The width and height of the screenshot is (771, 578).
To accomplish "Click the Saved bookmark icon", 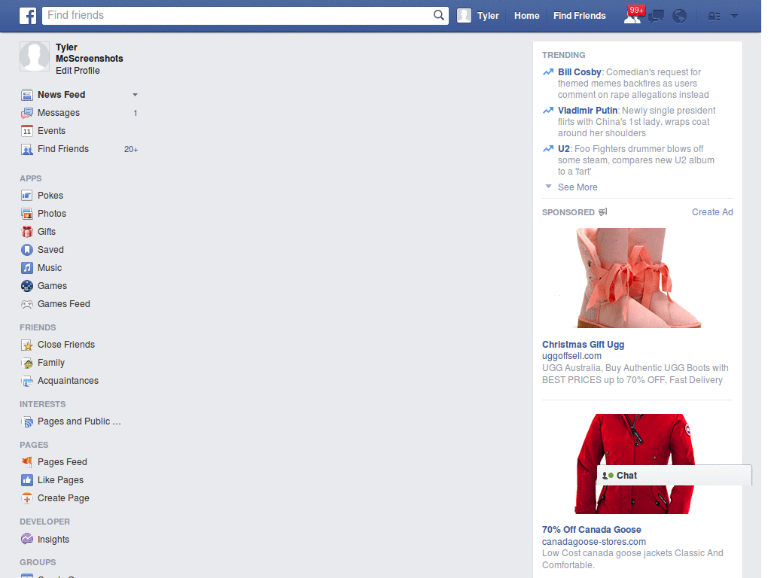I will tap(27, 250).
